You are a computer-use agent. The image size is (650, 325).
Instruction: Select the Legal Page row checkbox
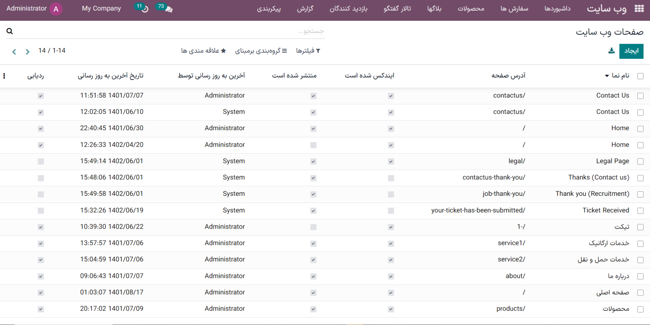pos(640,161)
